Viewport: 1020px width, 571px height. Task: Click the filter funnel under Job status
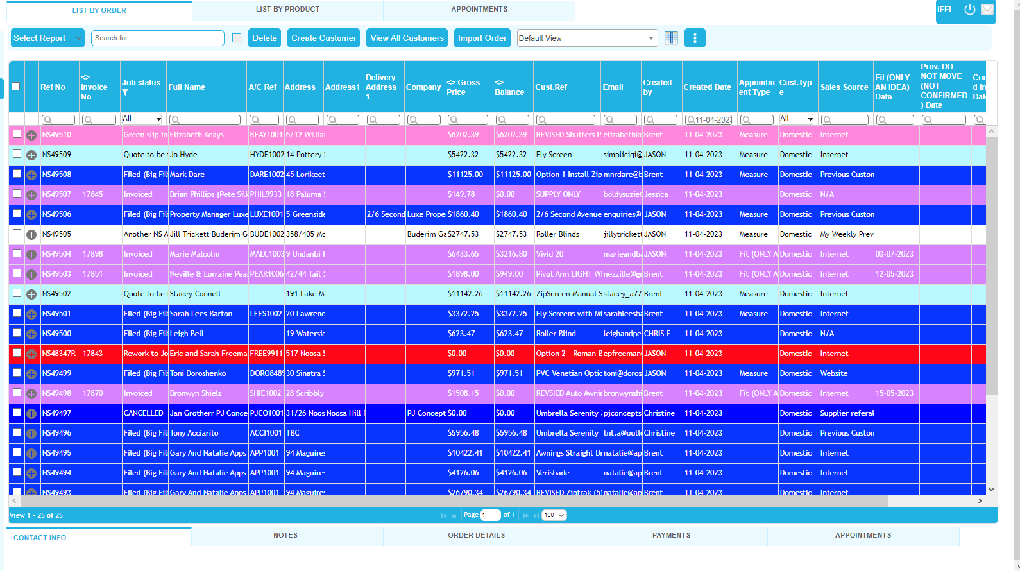click(x=125, y=92)
